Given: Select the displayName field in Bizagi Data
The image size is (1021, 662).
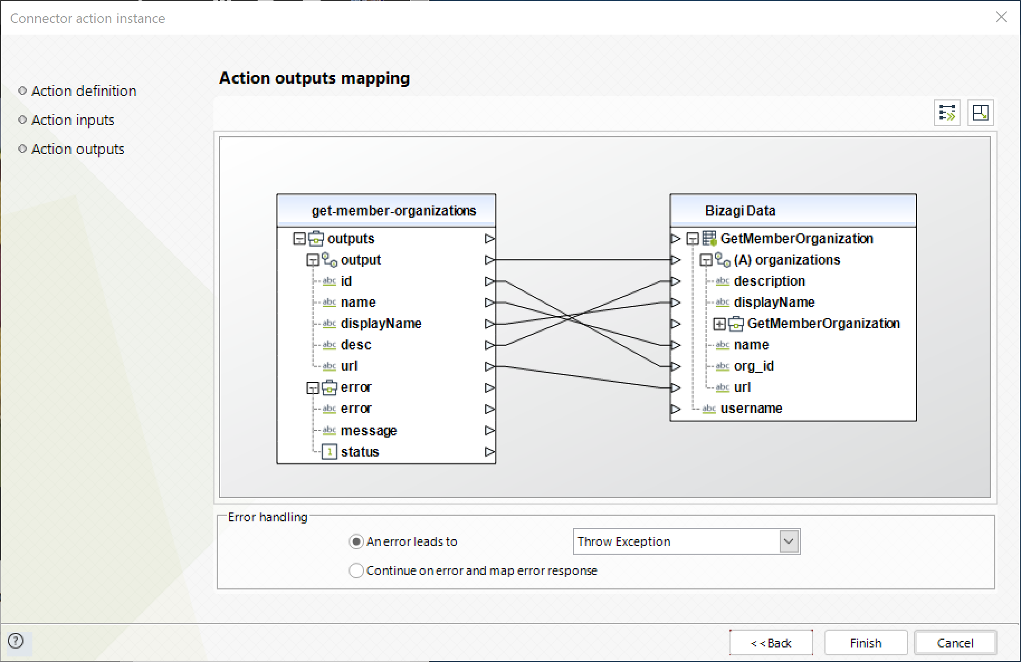Looking at the screenshot, I should [x=774, y=302].
